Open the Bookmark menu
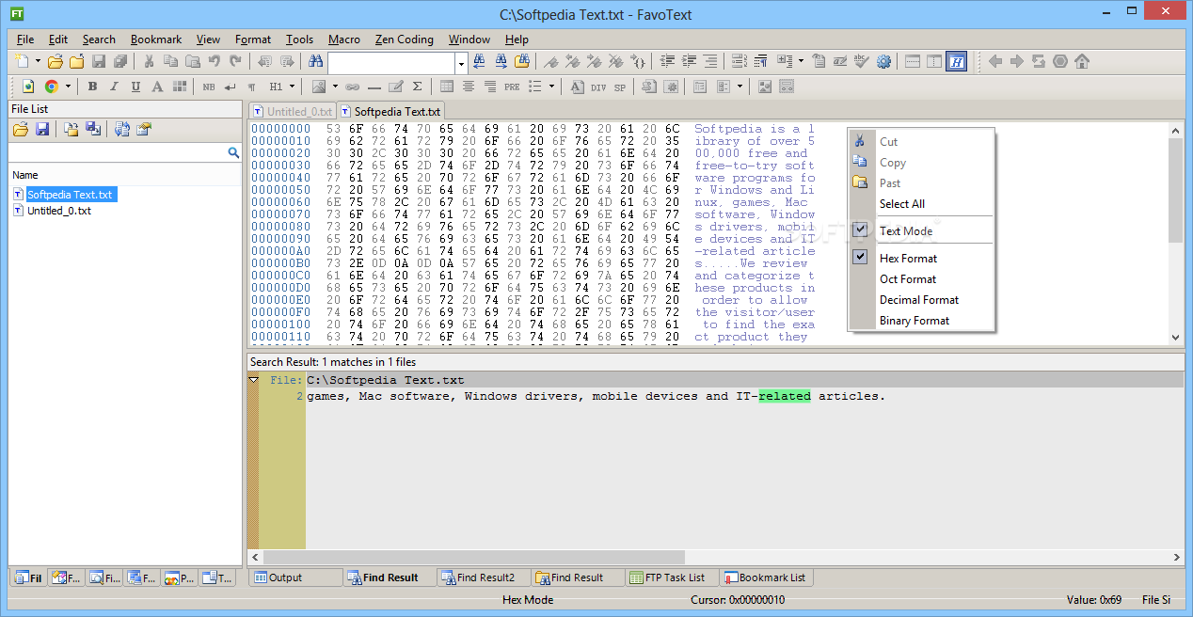The image size is (1193, 617). [x=156, y=40]
